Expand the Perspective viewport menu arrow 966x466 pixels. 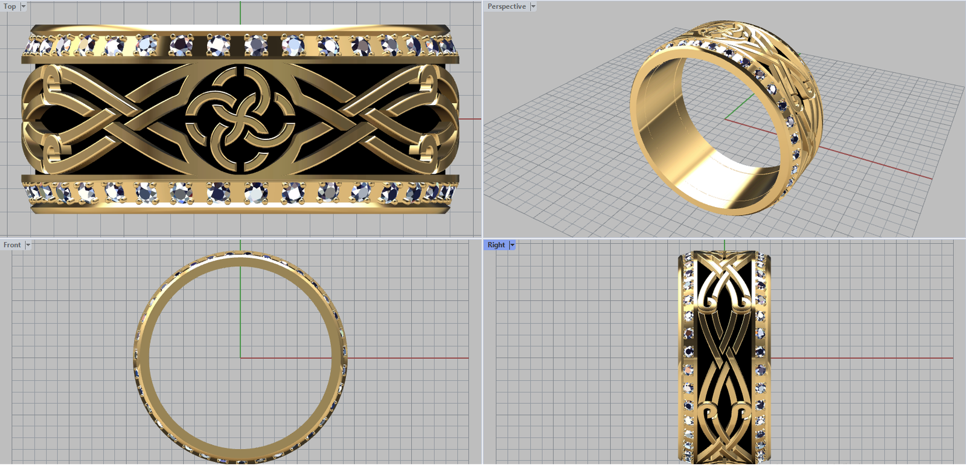coord(533,7)
